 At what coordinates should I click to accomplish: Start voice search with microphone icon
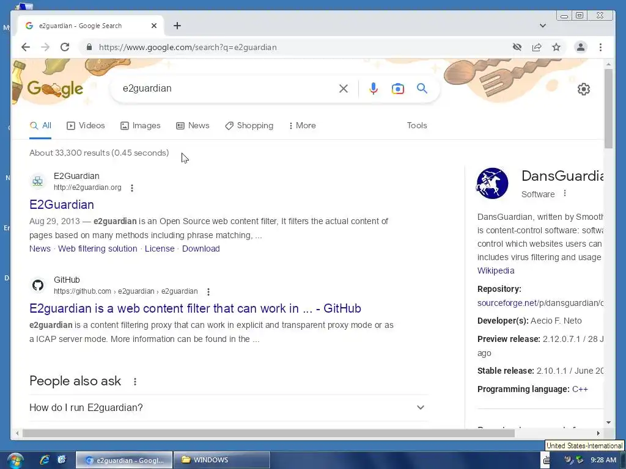pos(374,89)
